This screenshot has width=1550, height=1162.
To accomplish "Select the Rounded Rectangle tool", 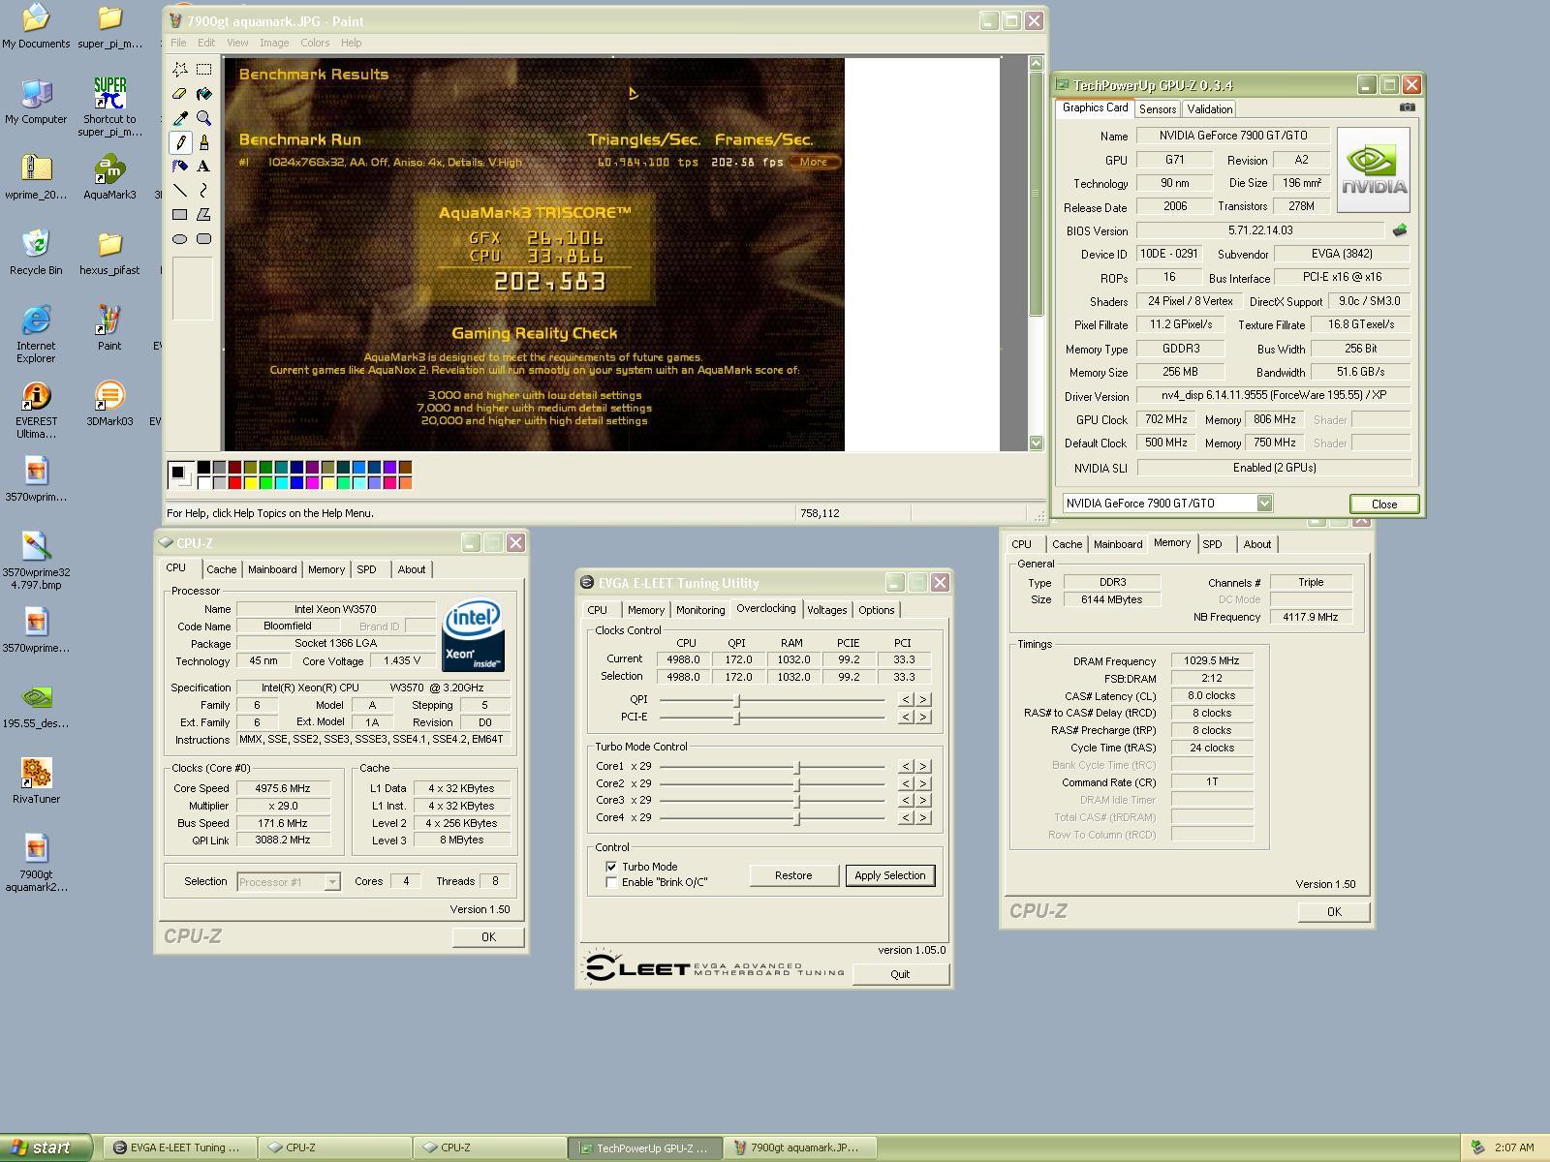I will 204,239.
